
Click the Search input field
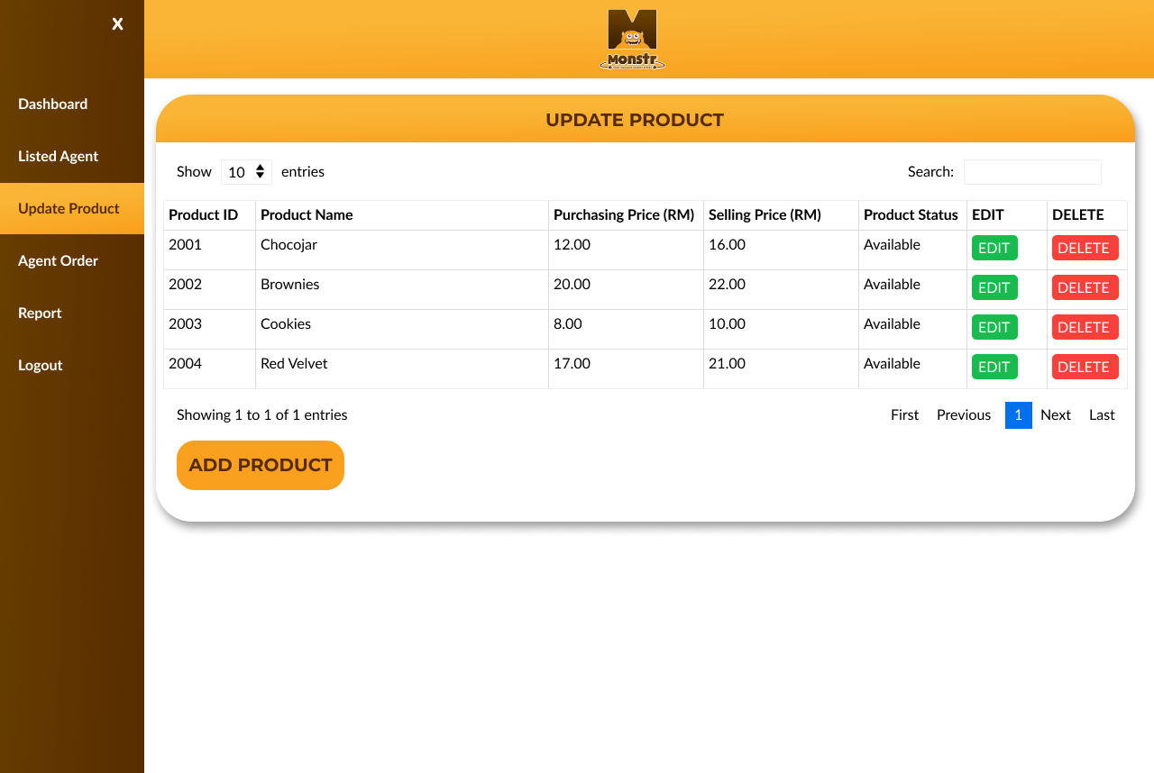pos(1032,171)
